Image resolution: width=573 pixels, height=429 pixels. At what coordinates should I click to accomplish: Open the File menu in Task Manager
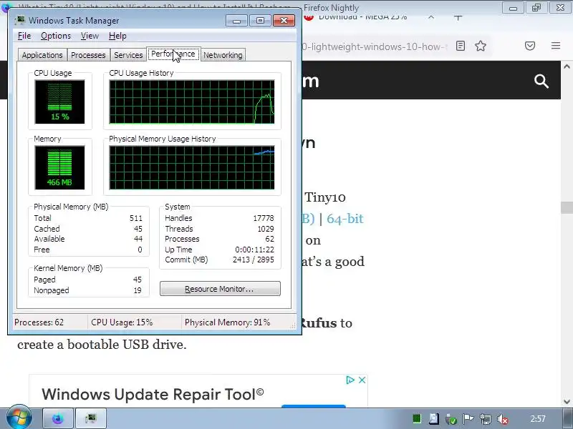point(24,36)
